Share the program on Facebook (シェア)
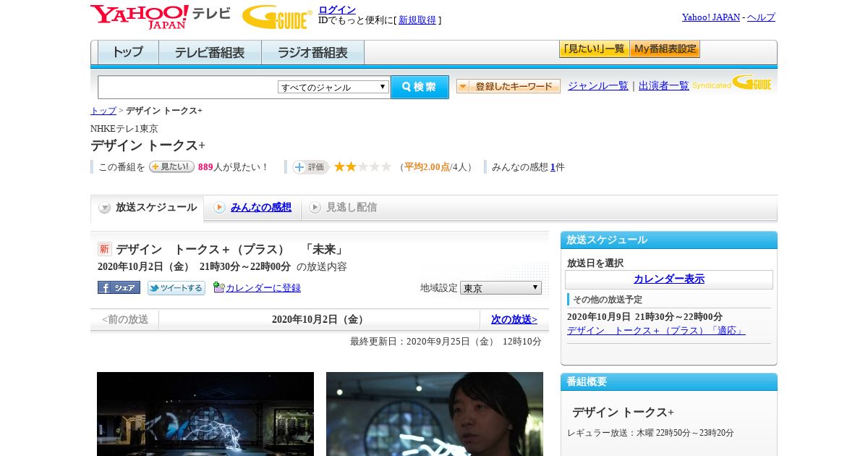The image size is (868, 456). pos(119,287)
